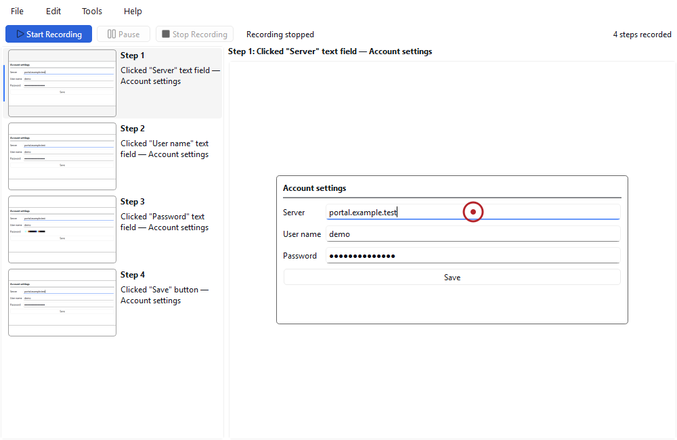Click the Password field in preview

473,256
